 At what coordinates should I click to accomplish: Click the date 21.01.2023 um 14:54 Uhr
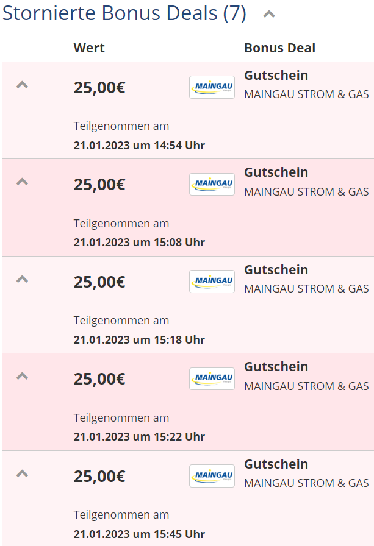coord(139,146)
